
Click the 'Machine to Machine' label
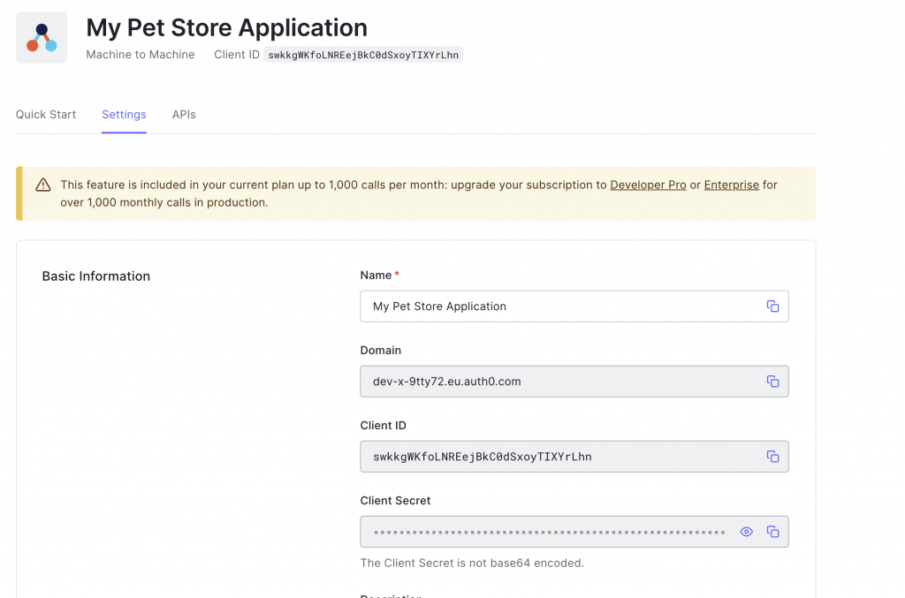pyautogui.click(x=141, y=54)
